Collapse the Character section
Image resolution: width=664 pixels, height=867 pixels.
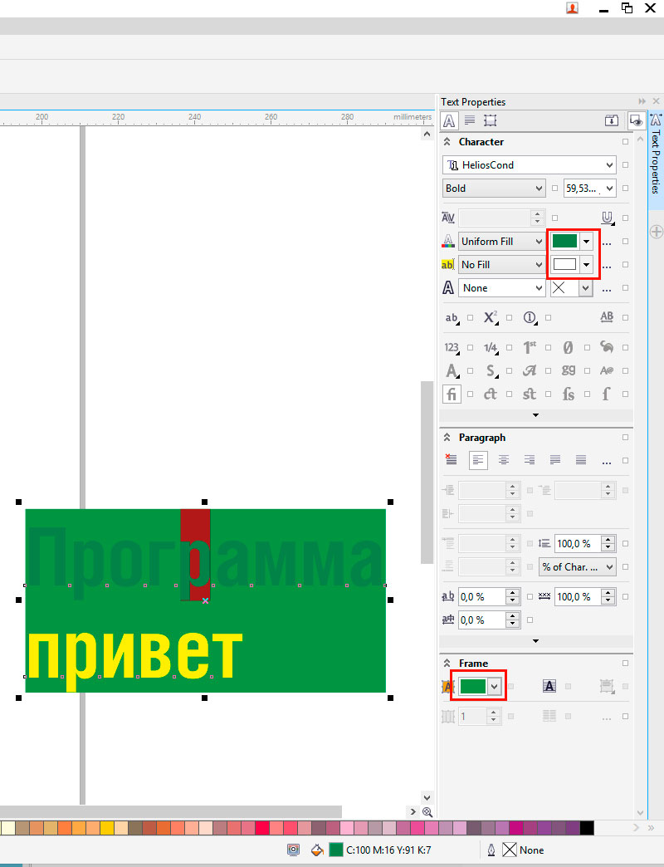pos(447,141)
